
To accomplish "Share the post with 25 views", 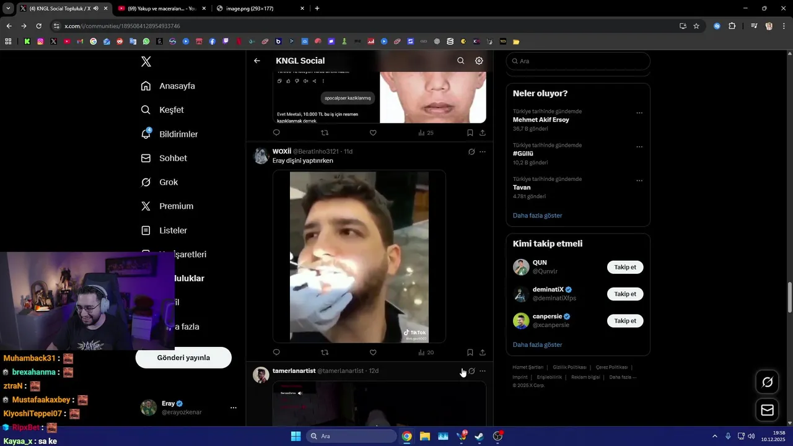I will [x=482, y=133].
